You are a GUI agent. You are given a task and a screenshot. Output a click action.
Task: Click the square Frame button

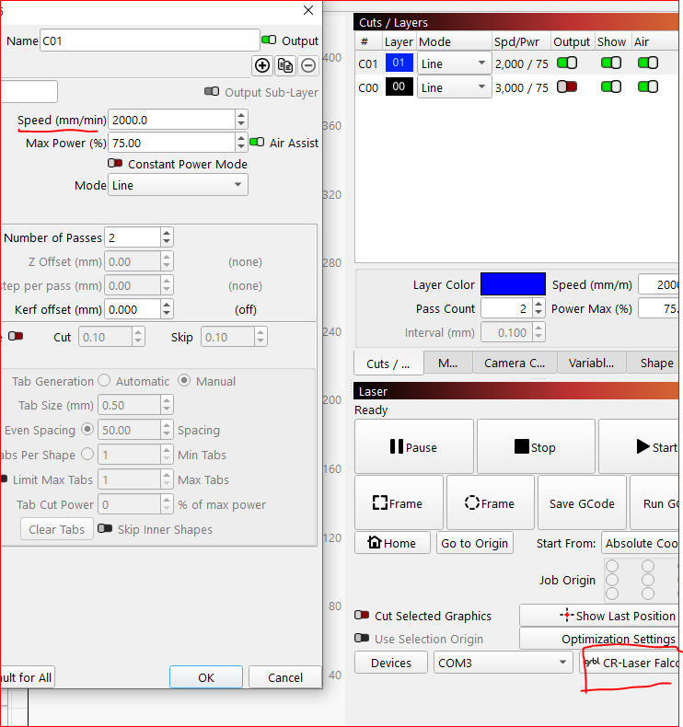pyautogui.click(x=398, y=503)
